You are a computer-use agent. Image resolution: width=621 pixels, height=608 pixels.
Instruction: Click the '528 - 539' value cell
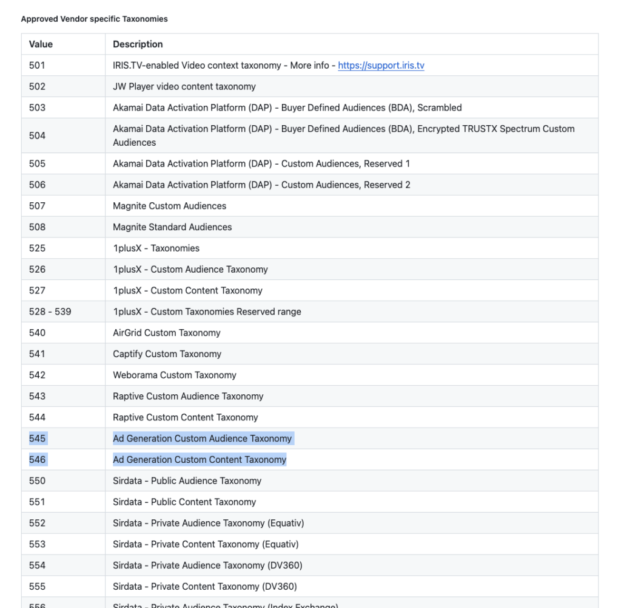click(50, 312)
